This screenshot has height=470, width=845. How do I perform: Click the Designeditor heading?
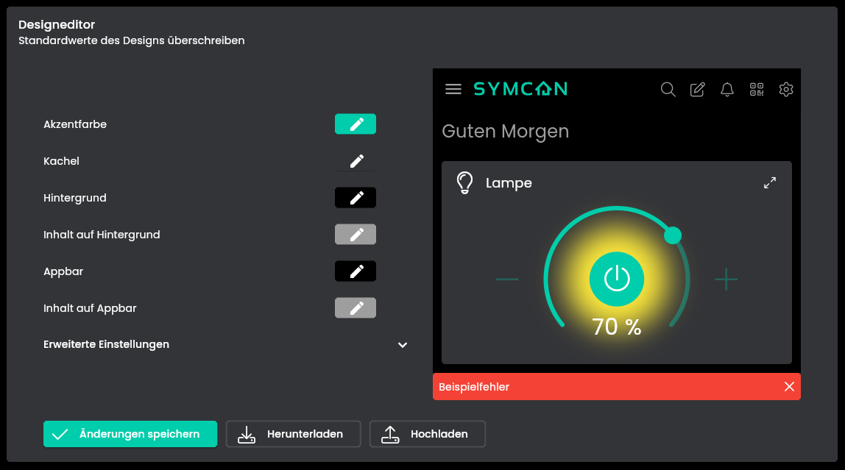[57, 25]
